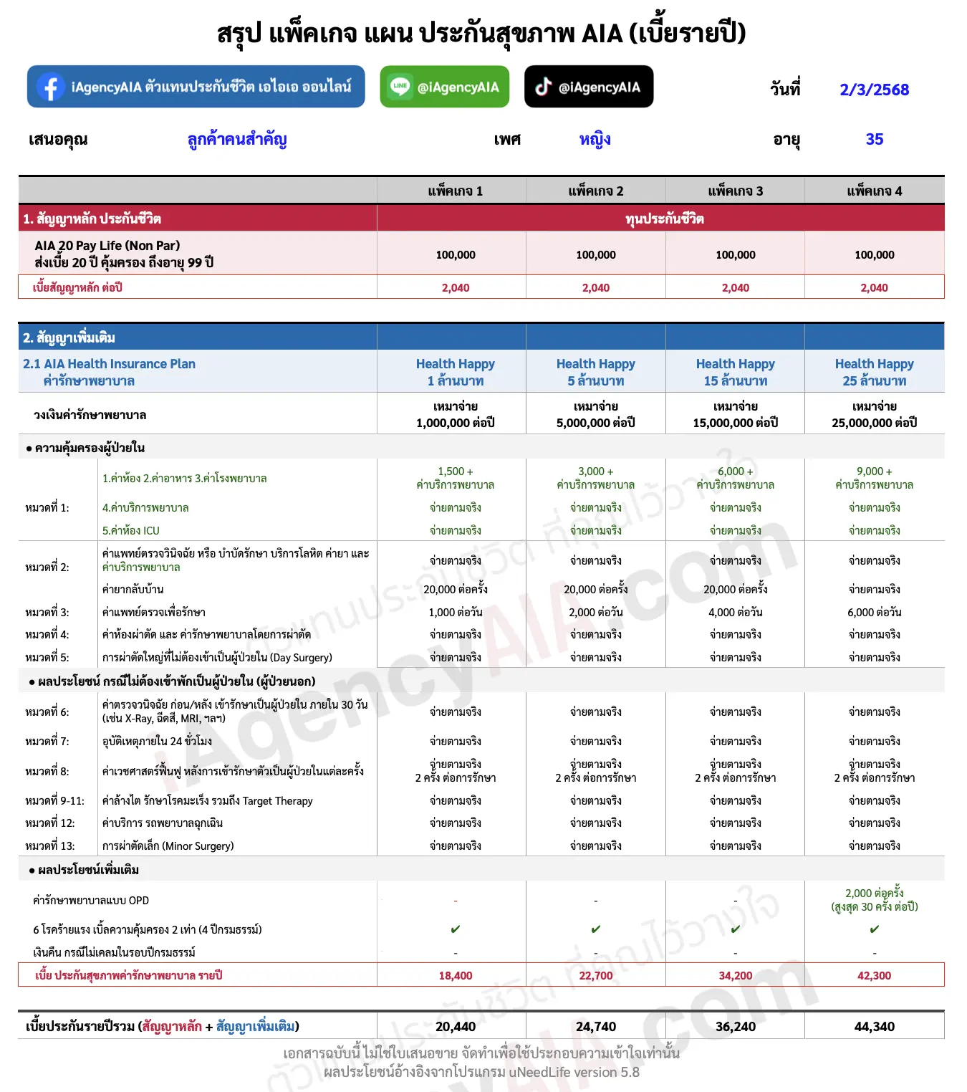
Task: Toggle the checkmark under แพ็คเกจ 1 for 6 โรคร้ายแรง
Action: (x=455, y=929)
